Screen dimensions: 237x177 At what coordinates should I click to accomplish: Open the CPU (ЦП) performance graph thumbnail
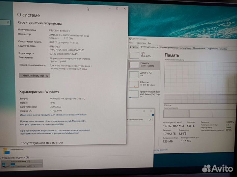click(x=134, y=55)
